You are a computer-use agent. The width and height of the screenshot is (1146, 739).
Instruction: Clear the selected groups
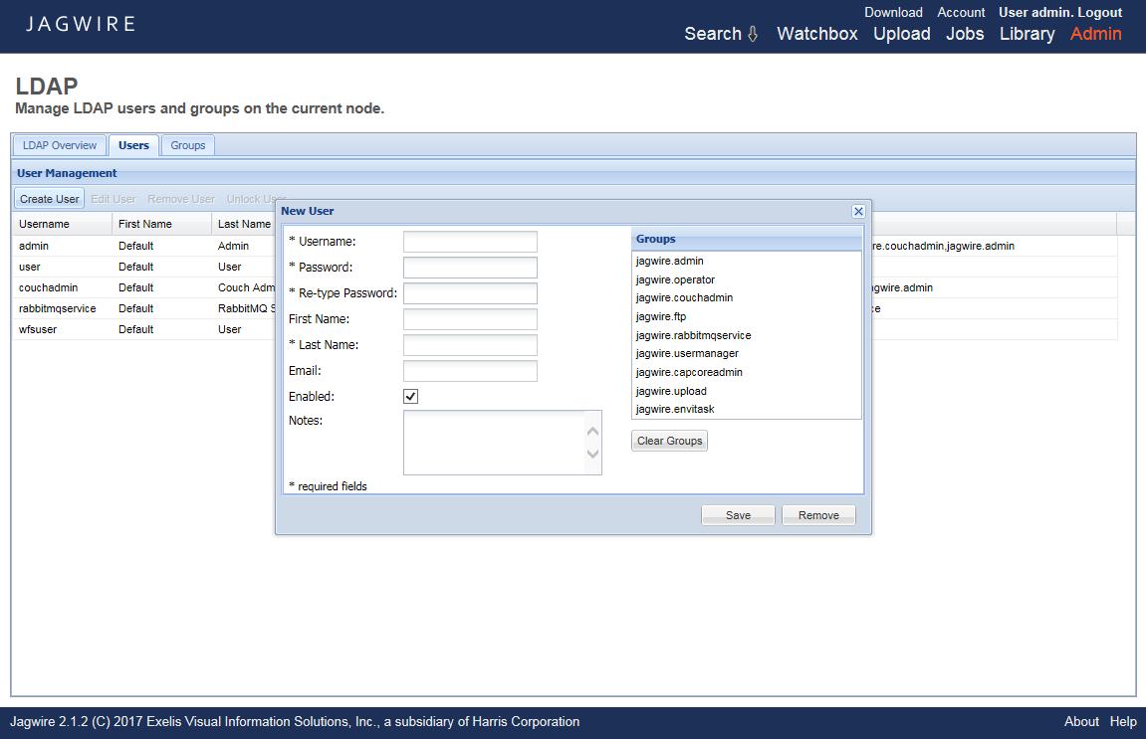point(669,441)
